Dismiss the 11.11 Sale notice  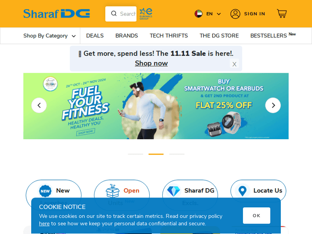tap(234, 64)
